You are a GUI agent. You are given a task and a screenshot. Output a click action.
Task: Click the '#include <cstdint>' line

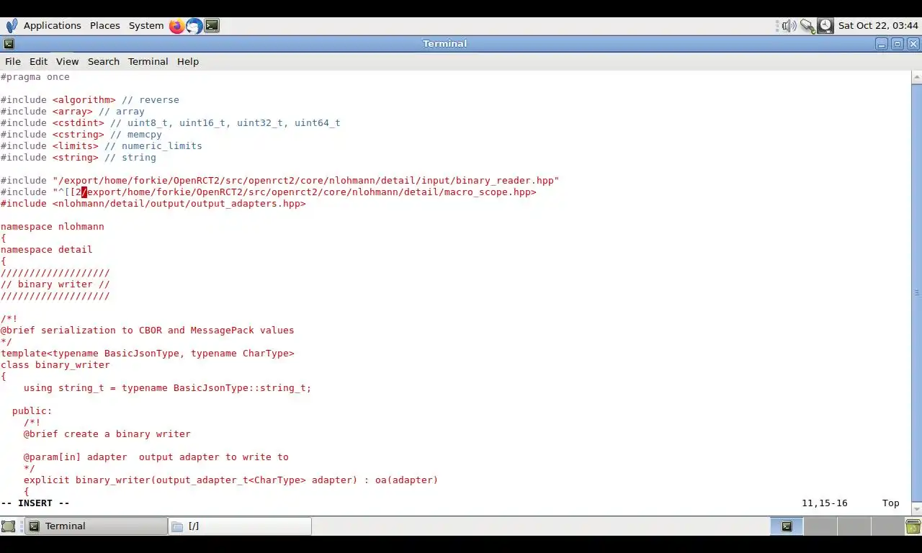coord(171,123)
